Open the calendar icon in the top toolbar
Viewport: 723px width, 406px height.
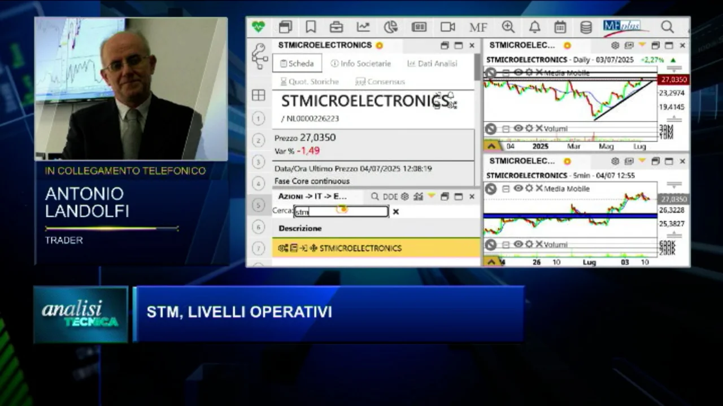[559, 27]
